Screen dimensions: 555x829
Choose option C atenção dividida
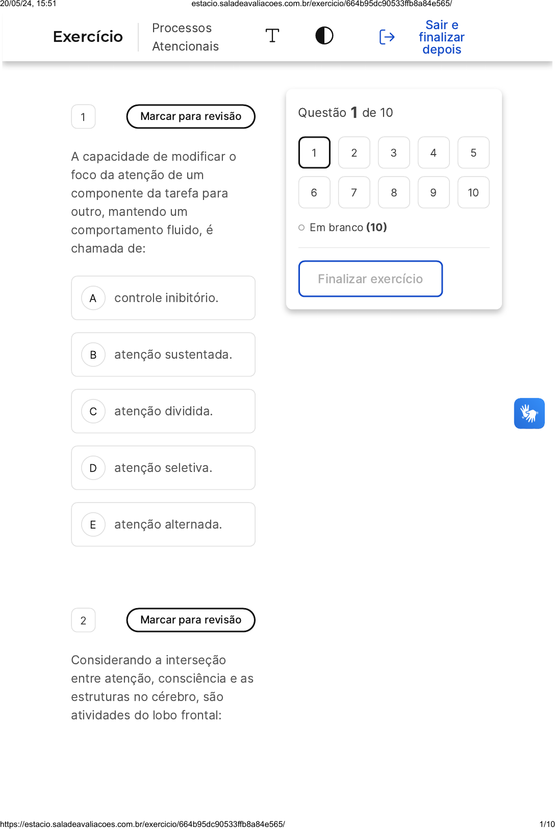click(163, 411)
